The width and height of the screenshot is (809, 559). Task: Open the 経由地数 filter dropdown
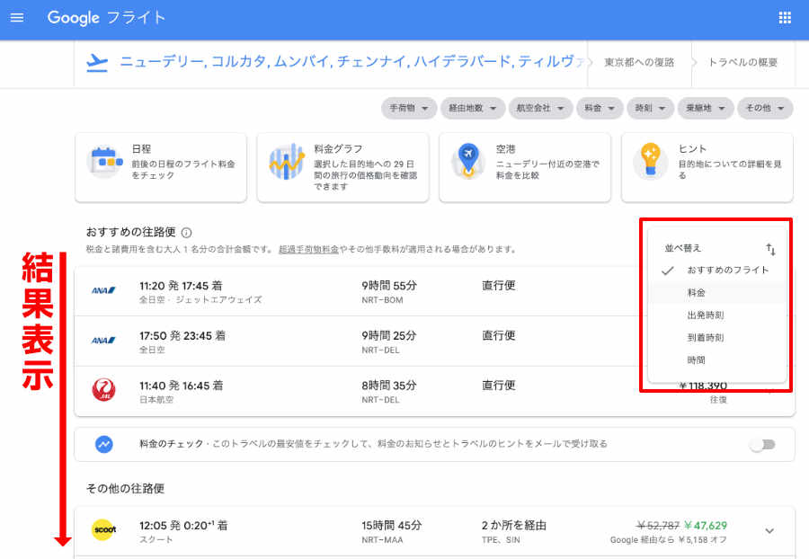click(x=473, y=108)
